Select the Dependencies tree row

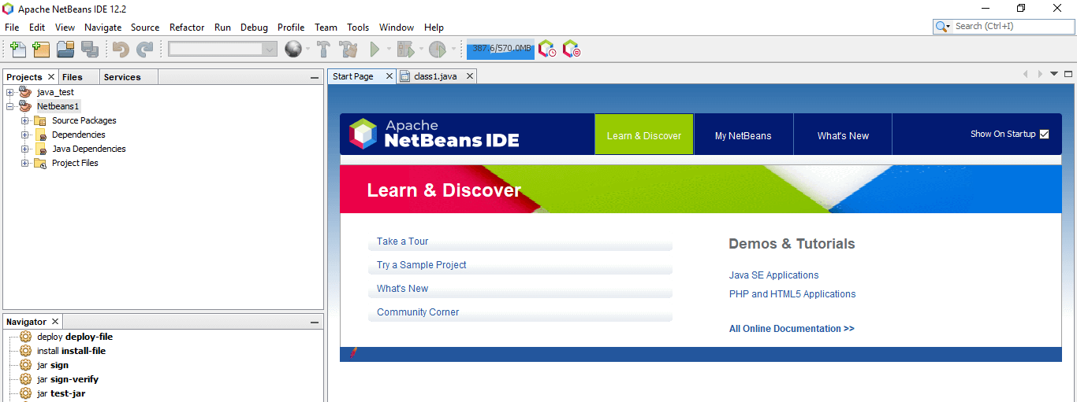(78, 135)
